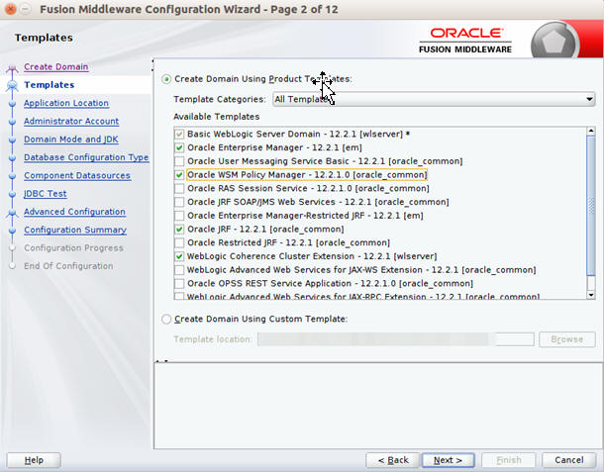Screen dimensions: 604x472
Task: Select the current Templates step label
Action: coord(50,85)
